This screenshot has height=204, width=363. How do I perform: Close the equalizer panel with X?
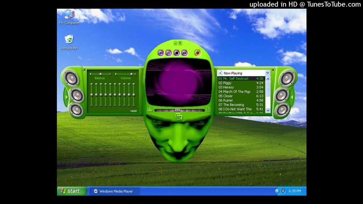(85, 70)
